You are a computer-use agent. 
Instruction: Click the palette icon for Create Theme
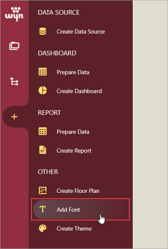43,228
